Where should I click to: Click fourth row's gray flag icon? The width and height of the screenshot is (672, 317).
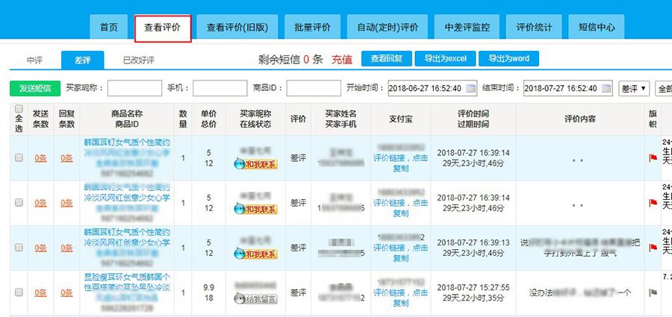[x=653, y=293]
